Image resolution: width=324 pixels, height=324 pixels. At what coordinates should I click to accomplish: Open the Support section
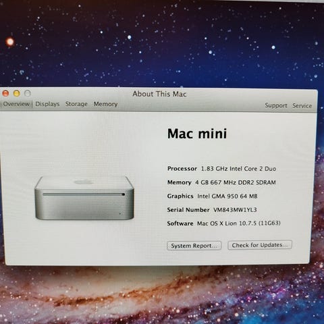276,105
